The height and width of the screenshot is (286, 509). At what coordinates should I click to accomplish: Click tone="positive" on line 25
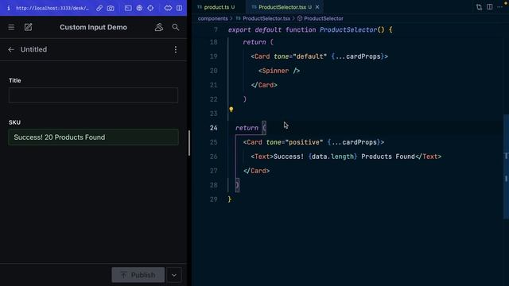click(x=294, y=142)
